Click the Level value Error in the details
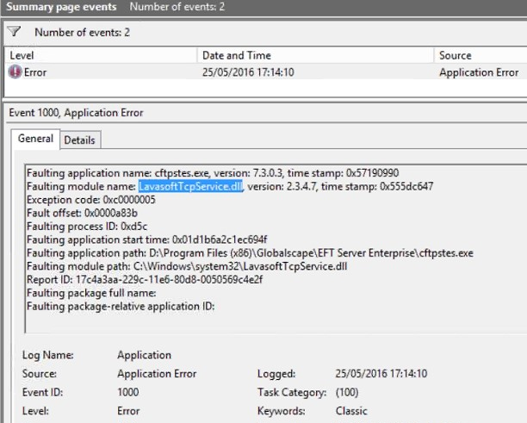This screenshot has width=527, height=423. 128,411
